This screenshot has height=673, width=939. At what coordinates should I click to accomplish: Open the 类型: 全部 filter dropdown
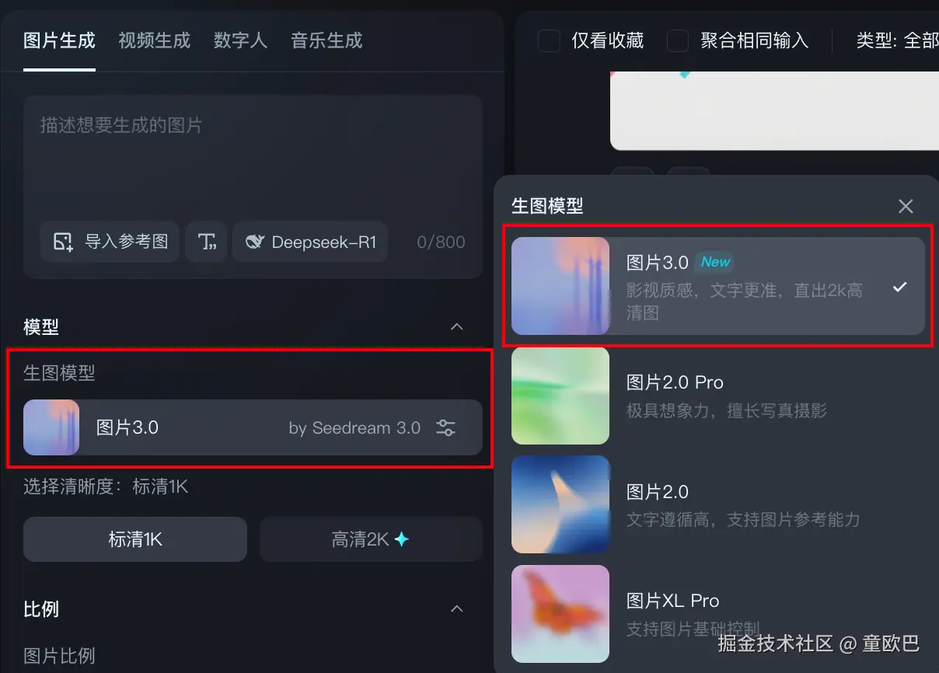tap(897, 40)
